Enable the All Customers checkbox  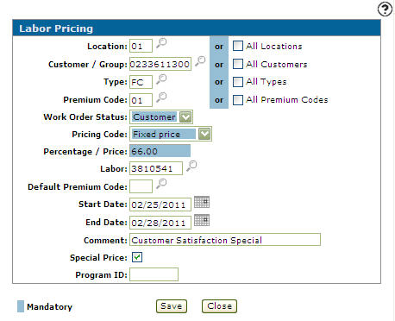[x=238, y=64]
